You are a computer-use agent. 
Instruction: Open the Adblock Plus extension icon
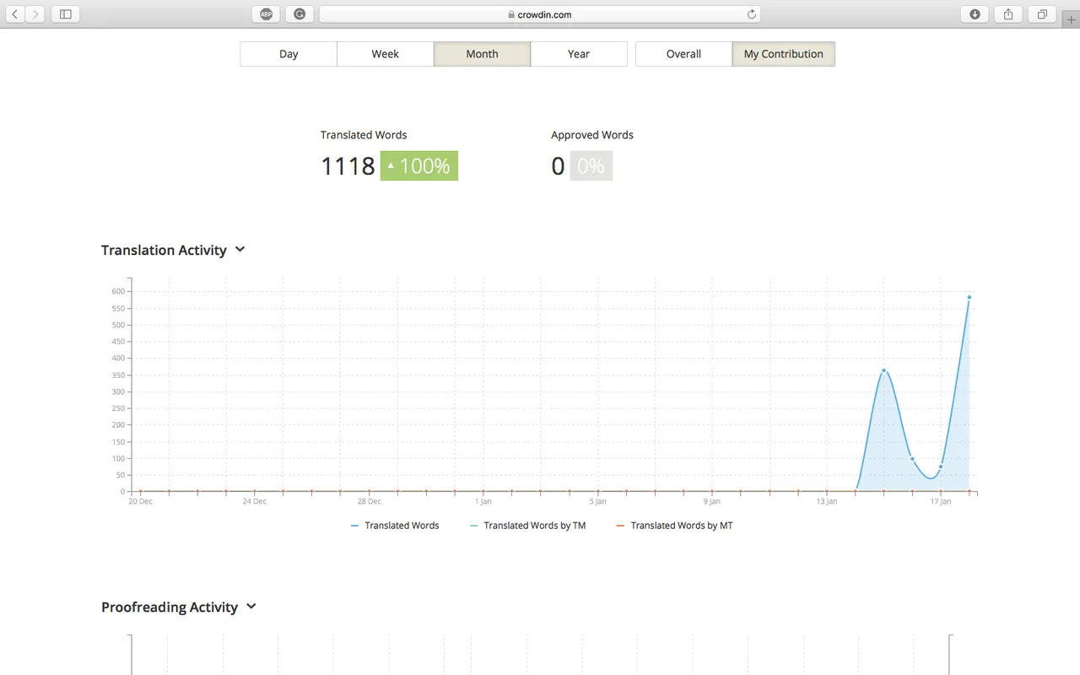266,14
